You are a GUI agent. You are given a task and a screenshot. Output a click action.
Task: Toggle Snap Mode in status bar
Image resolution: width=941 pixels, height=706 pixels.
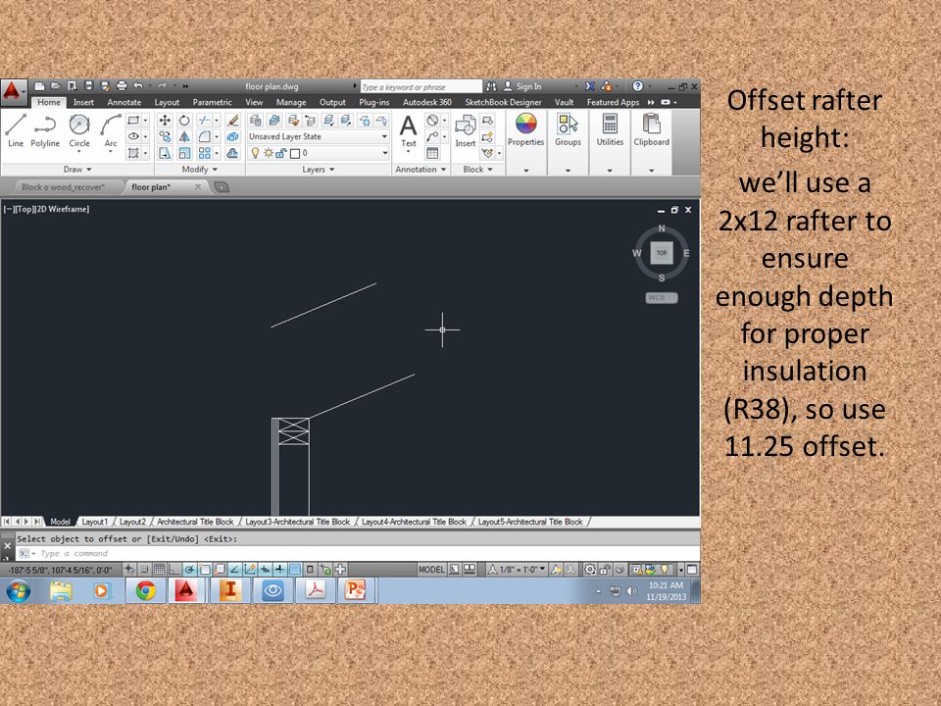144,569
